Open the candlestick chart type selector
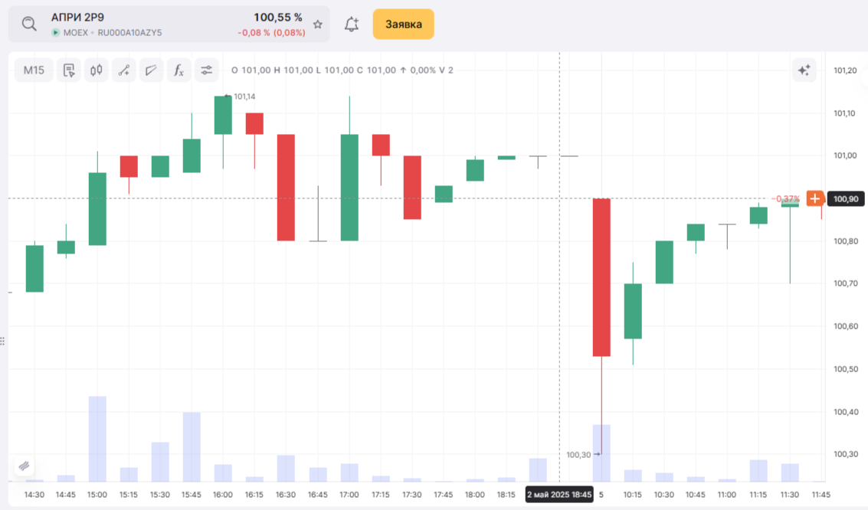The image size is (868, 510). [x=97, y=70]
